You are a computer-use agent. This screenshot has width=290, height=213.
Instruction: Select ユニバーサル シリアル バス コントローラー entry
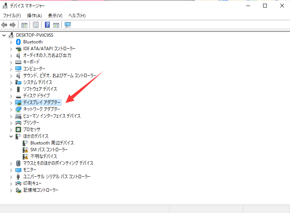[57, 177]
